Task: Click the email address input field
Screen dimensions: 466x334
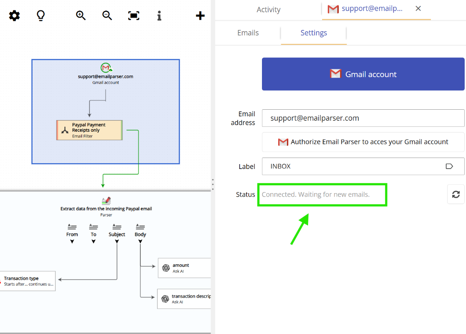Action: click(363, 118)
